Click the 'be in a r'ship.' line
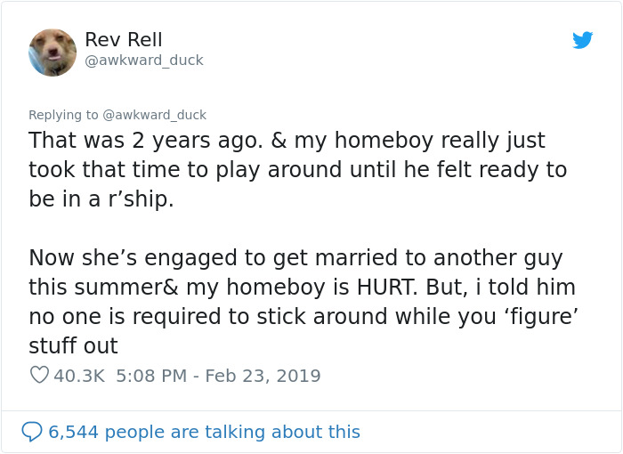 101,199
